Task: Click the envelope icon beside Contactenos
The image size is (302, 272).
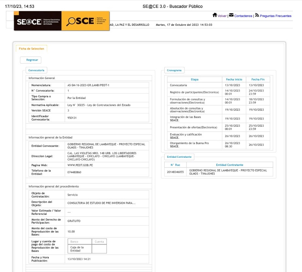Action: (231, 15)
